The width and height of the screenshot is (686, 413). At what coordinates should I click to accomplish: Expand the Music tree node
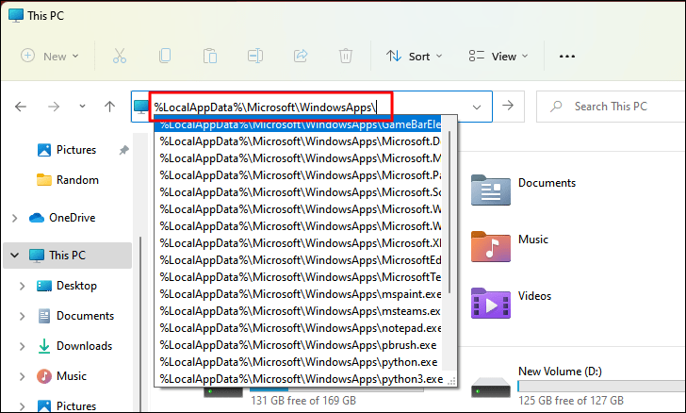(22, 376)
